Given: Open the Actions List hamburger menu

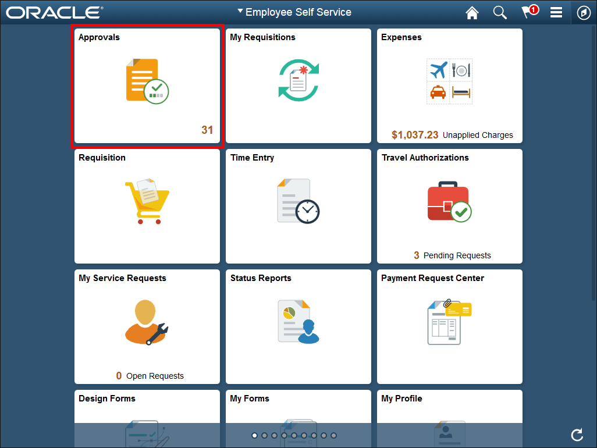Looking at the screenshot, I should click(x=556, y=12).
